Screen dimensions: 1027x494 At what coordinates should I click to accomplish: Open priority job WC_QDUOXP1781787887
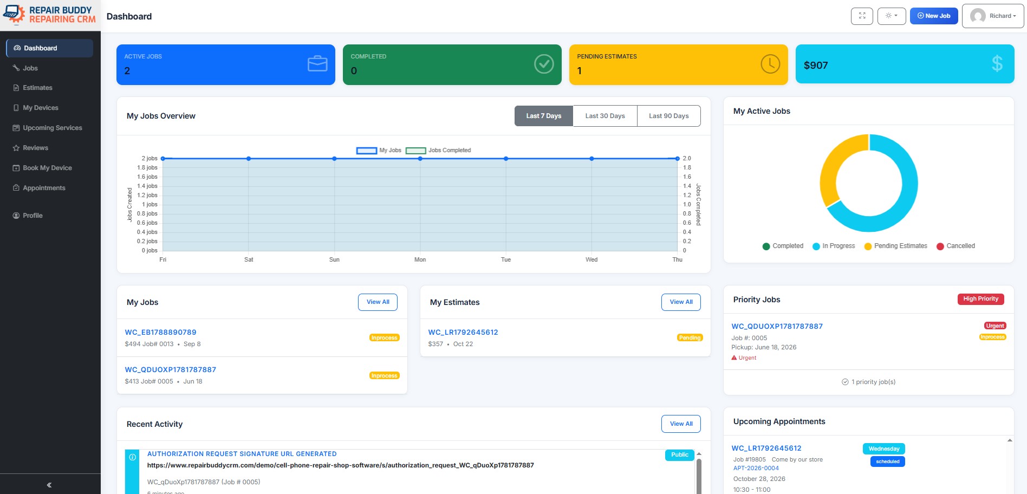tap(777, 327)
